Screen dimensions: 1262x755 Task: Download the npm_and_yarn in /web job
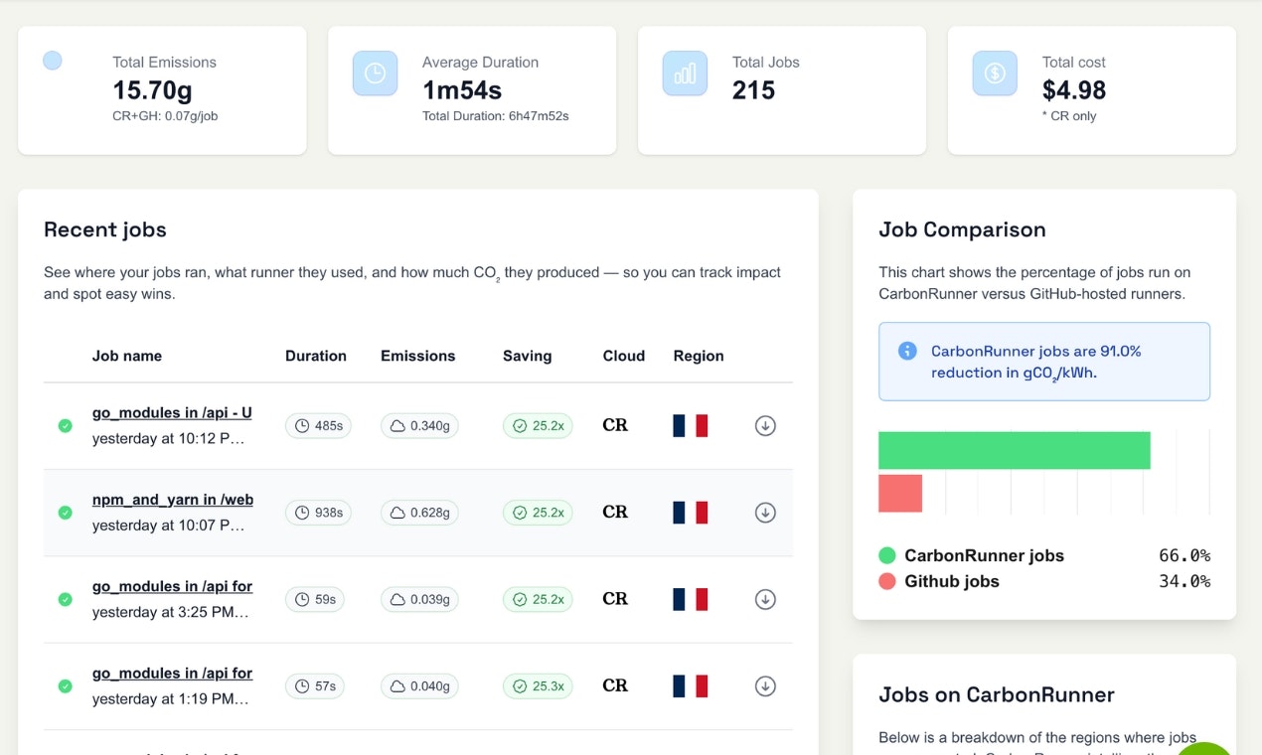(x=765, y=512)
